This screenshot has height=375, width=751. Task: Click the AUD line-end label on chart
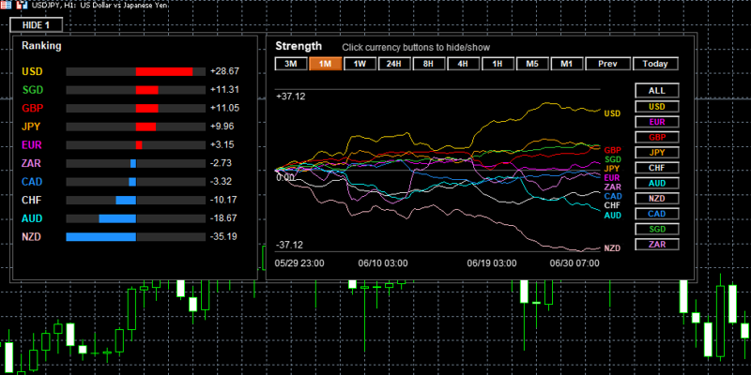click(613, 216)
